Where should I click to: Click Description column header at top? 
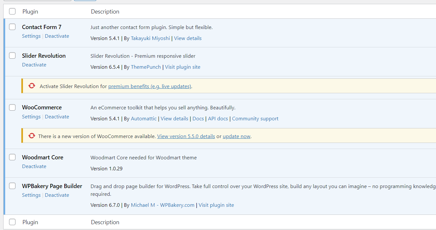coord(105,12)
